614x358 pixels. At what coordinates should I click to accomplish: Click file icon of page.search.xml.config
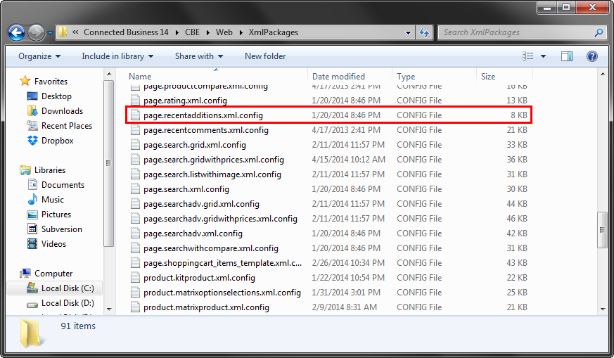135,189
